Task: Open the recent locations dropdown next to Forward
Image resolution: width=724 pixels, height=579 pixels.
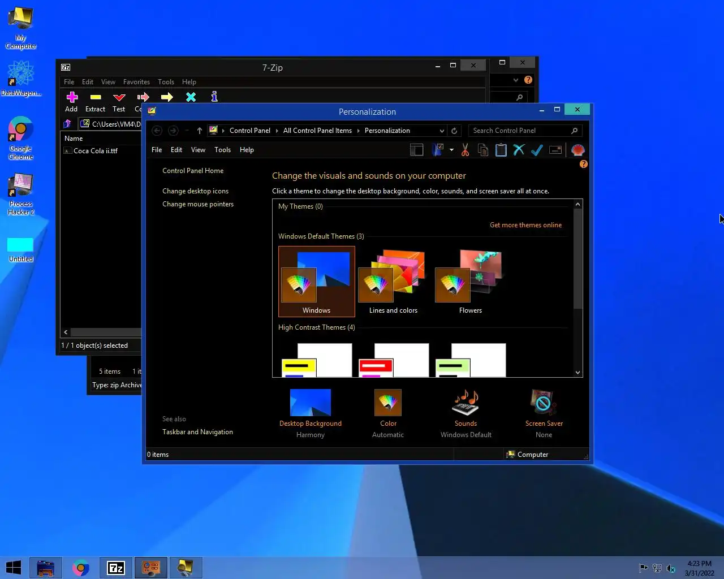Action: point(187,131)
